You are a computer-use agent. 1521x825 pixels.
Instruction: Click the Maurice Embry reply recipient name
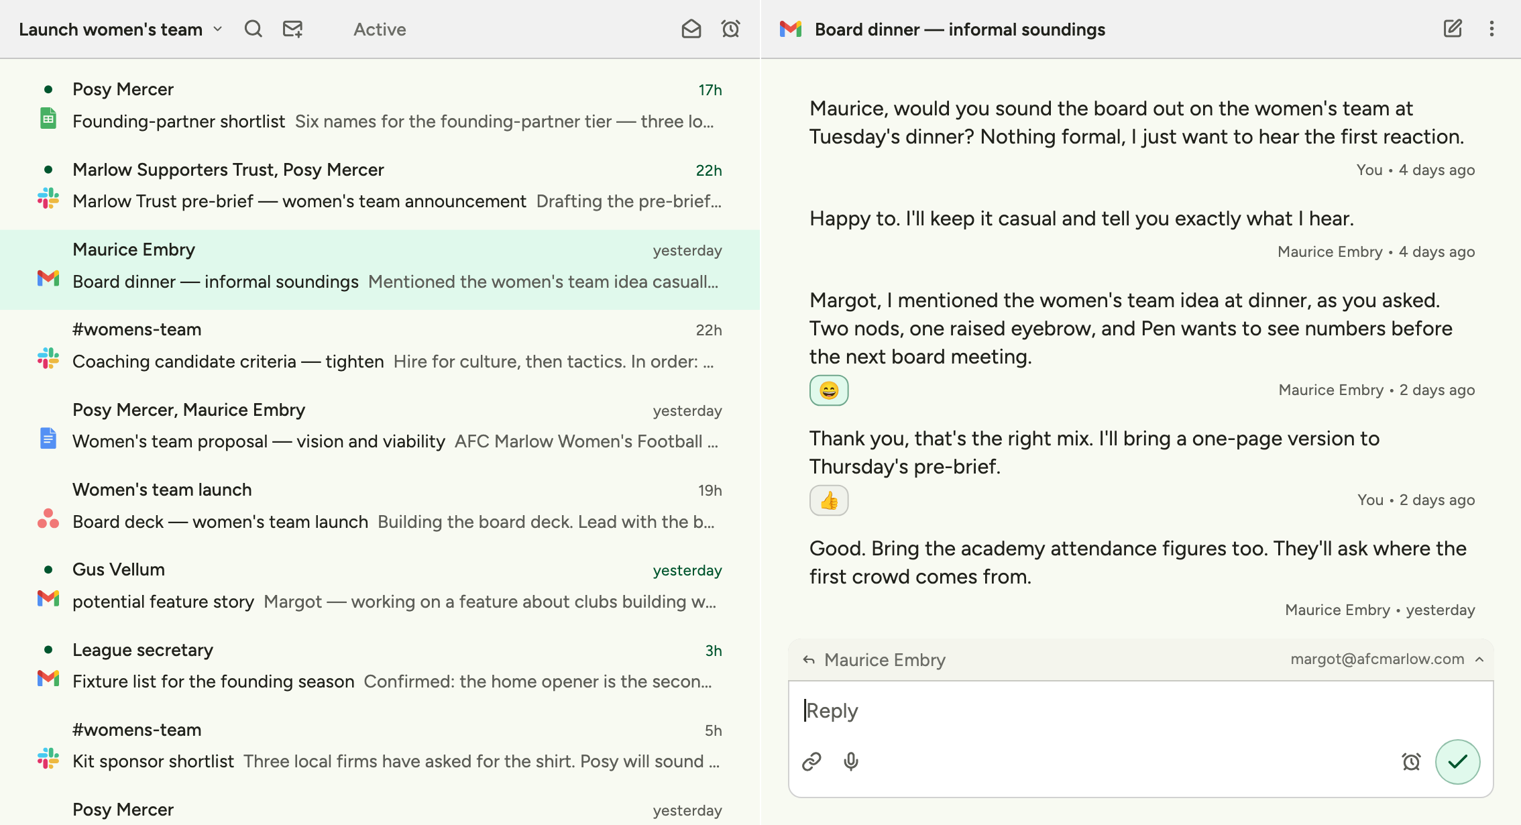point(885,660)
